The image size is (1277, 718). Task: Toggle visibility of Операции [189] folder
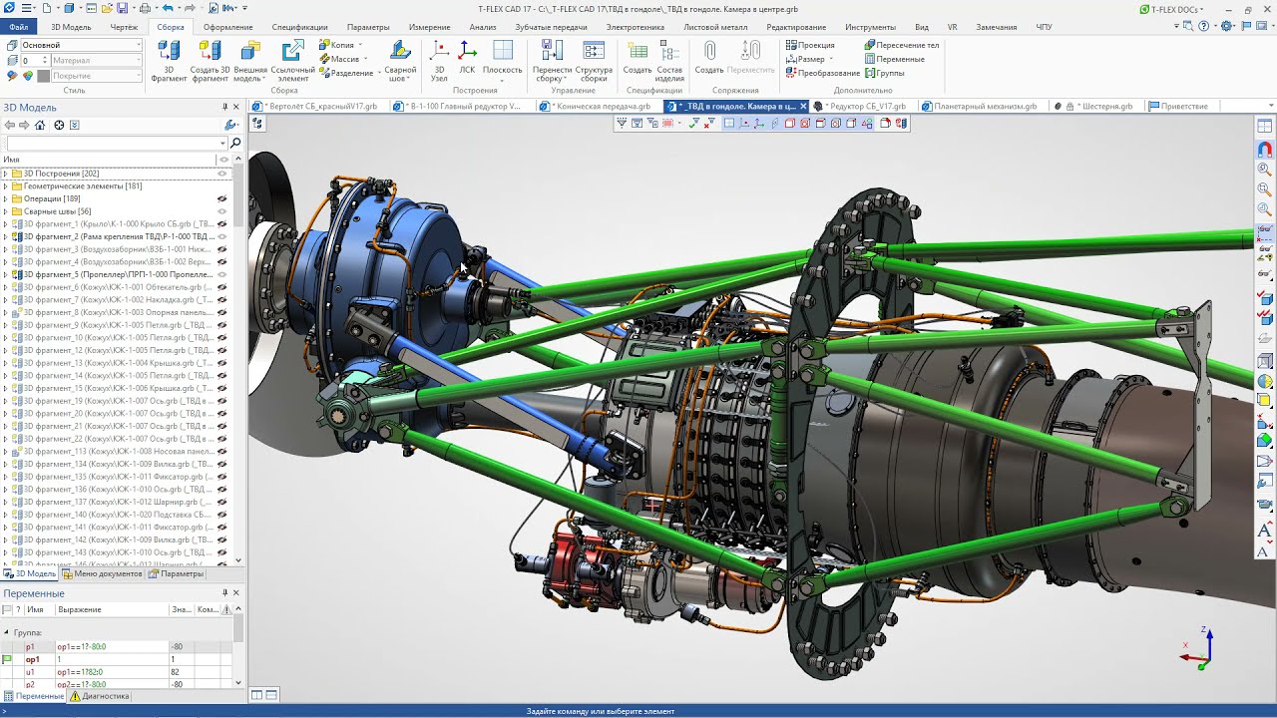[x=221, y=198]
